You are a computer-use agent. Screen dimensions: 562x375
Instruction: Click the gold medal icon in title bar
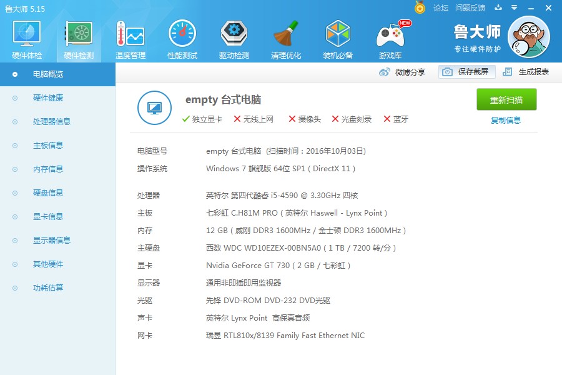coord(420,7)
